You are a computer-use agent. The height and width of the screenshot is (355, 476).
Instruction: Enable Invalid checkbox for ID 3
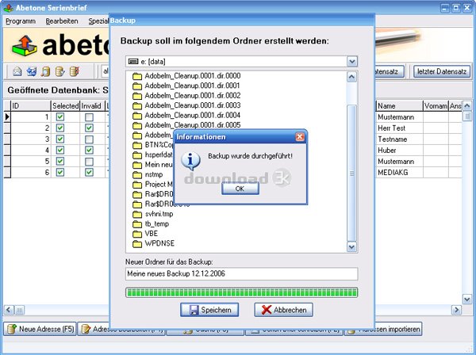(89, 139)
